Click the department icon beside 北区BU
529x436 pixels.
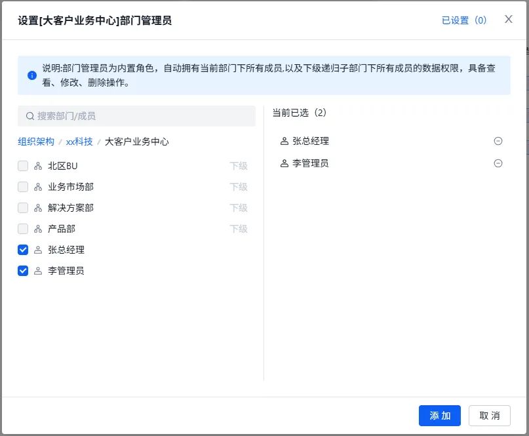pyautogui.click(x=37, y=166)
